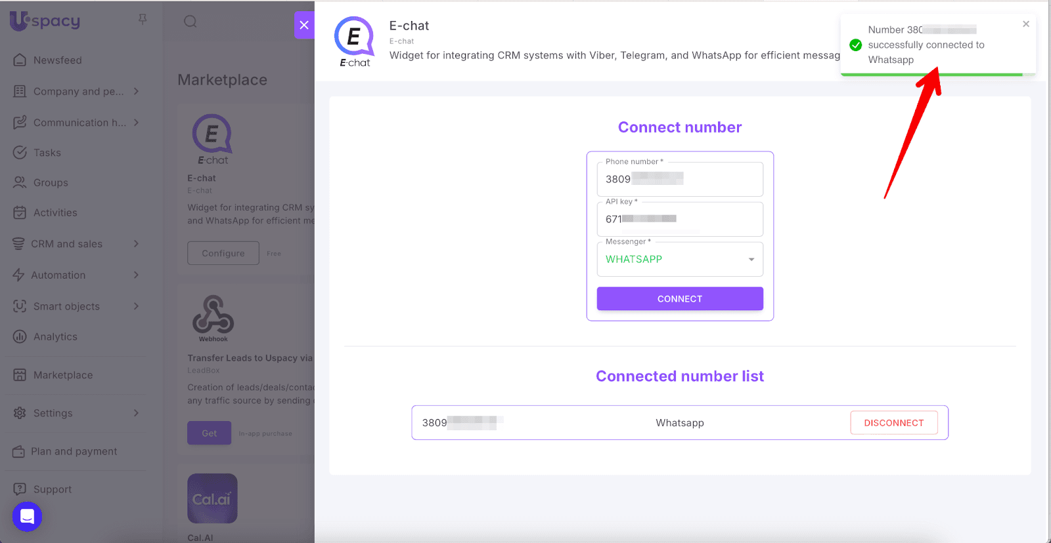Close the E-chat panel with purple X
This screenshot has width=1051, height=543.
[x=304, y=25]
